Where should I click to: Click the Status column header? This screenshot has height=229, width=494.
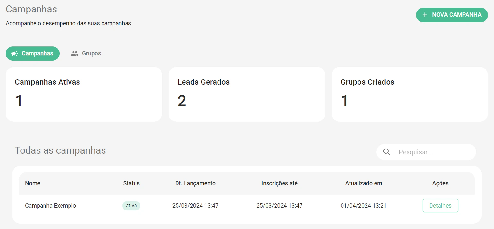point(131,183)
